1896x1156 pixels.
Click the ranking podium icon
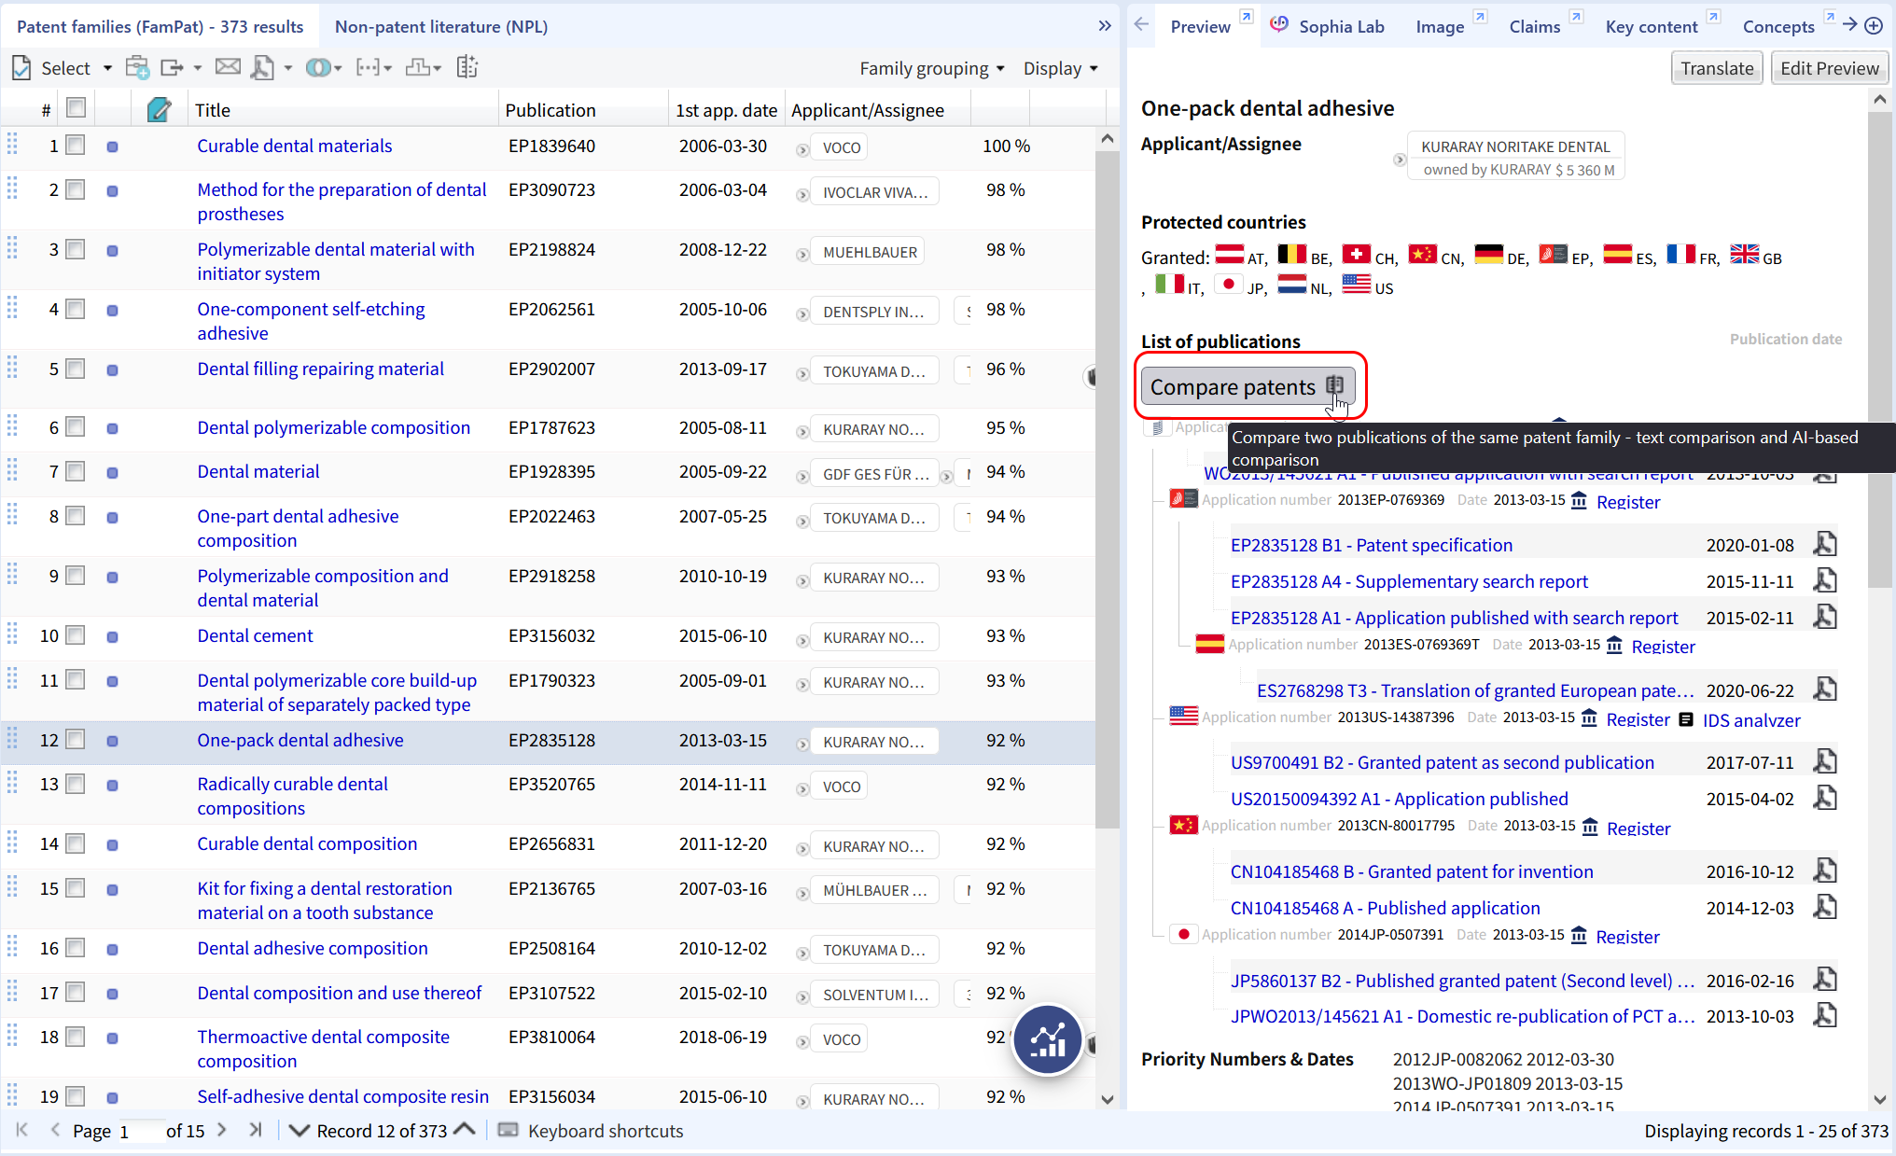pos(418,67)
